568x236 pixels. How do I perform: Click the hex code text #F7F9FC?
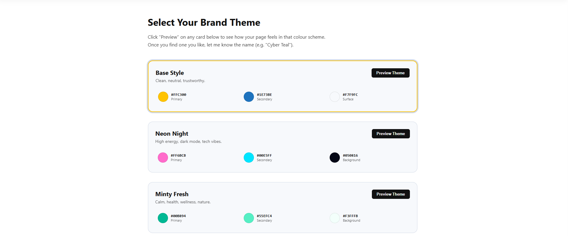tap(350, 95)
